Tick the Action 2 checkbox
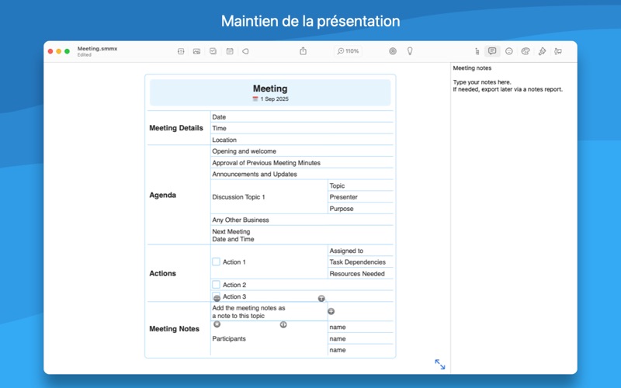 coord(217,285)
